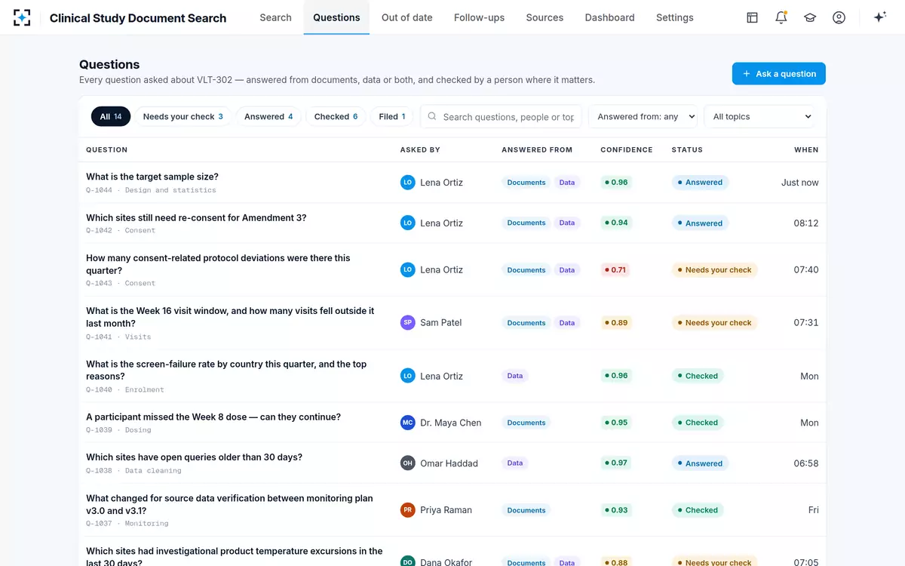Open the temperature excursions question
Screen dimensions: 905x566
click(x=234, y=557)
